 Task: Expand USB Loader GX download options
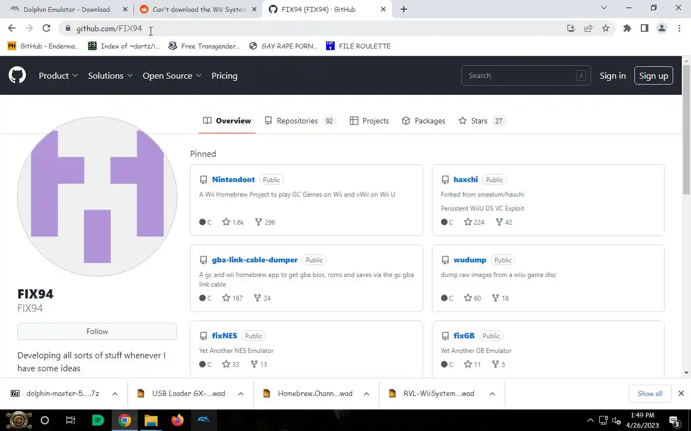(241, 394)
